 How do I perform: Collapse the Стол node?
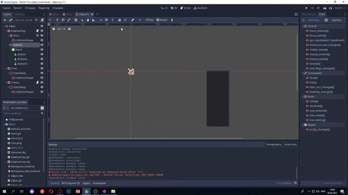pos(6,68)
